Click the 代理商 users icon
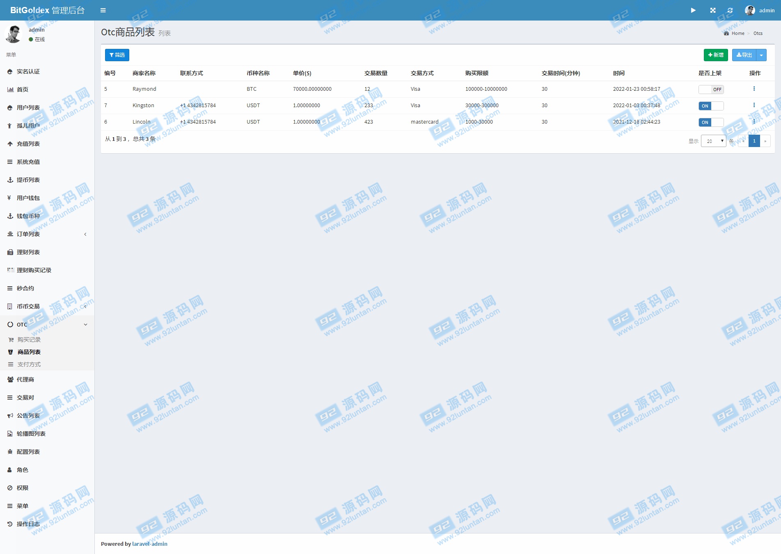Viewport: 781px width, 554px height. point(10,379)
